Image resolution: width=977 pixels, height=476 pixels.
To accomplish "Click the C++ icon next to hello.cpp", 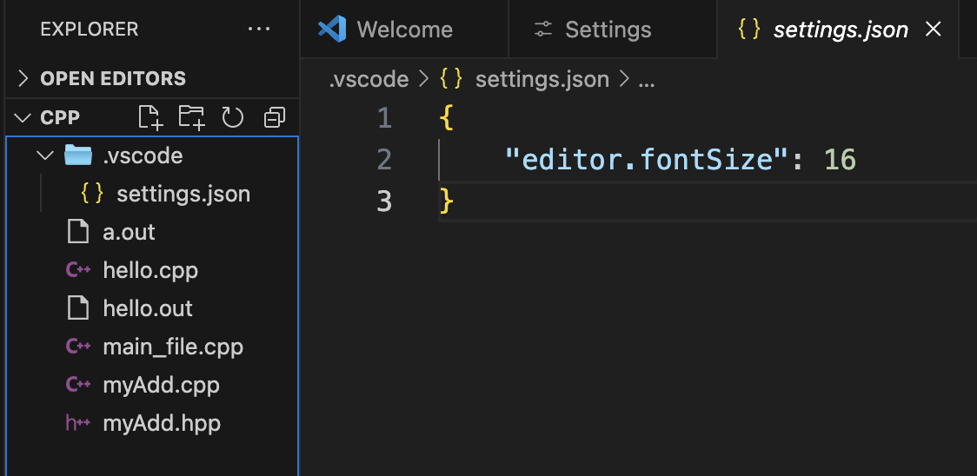I will click(78, 270).
